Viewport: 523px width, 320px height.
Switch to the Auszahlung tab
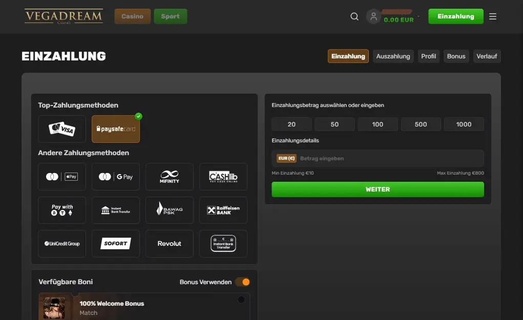pyautogui.click(x=393, y=56)
